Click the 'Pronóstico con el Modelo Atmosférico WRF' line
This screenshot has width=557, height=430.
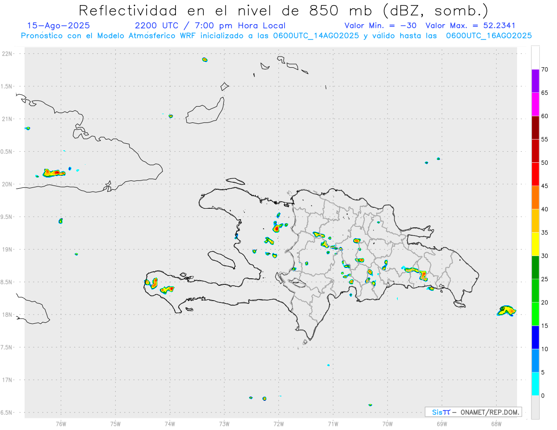pos(276,36)
